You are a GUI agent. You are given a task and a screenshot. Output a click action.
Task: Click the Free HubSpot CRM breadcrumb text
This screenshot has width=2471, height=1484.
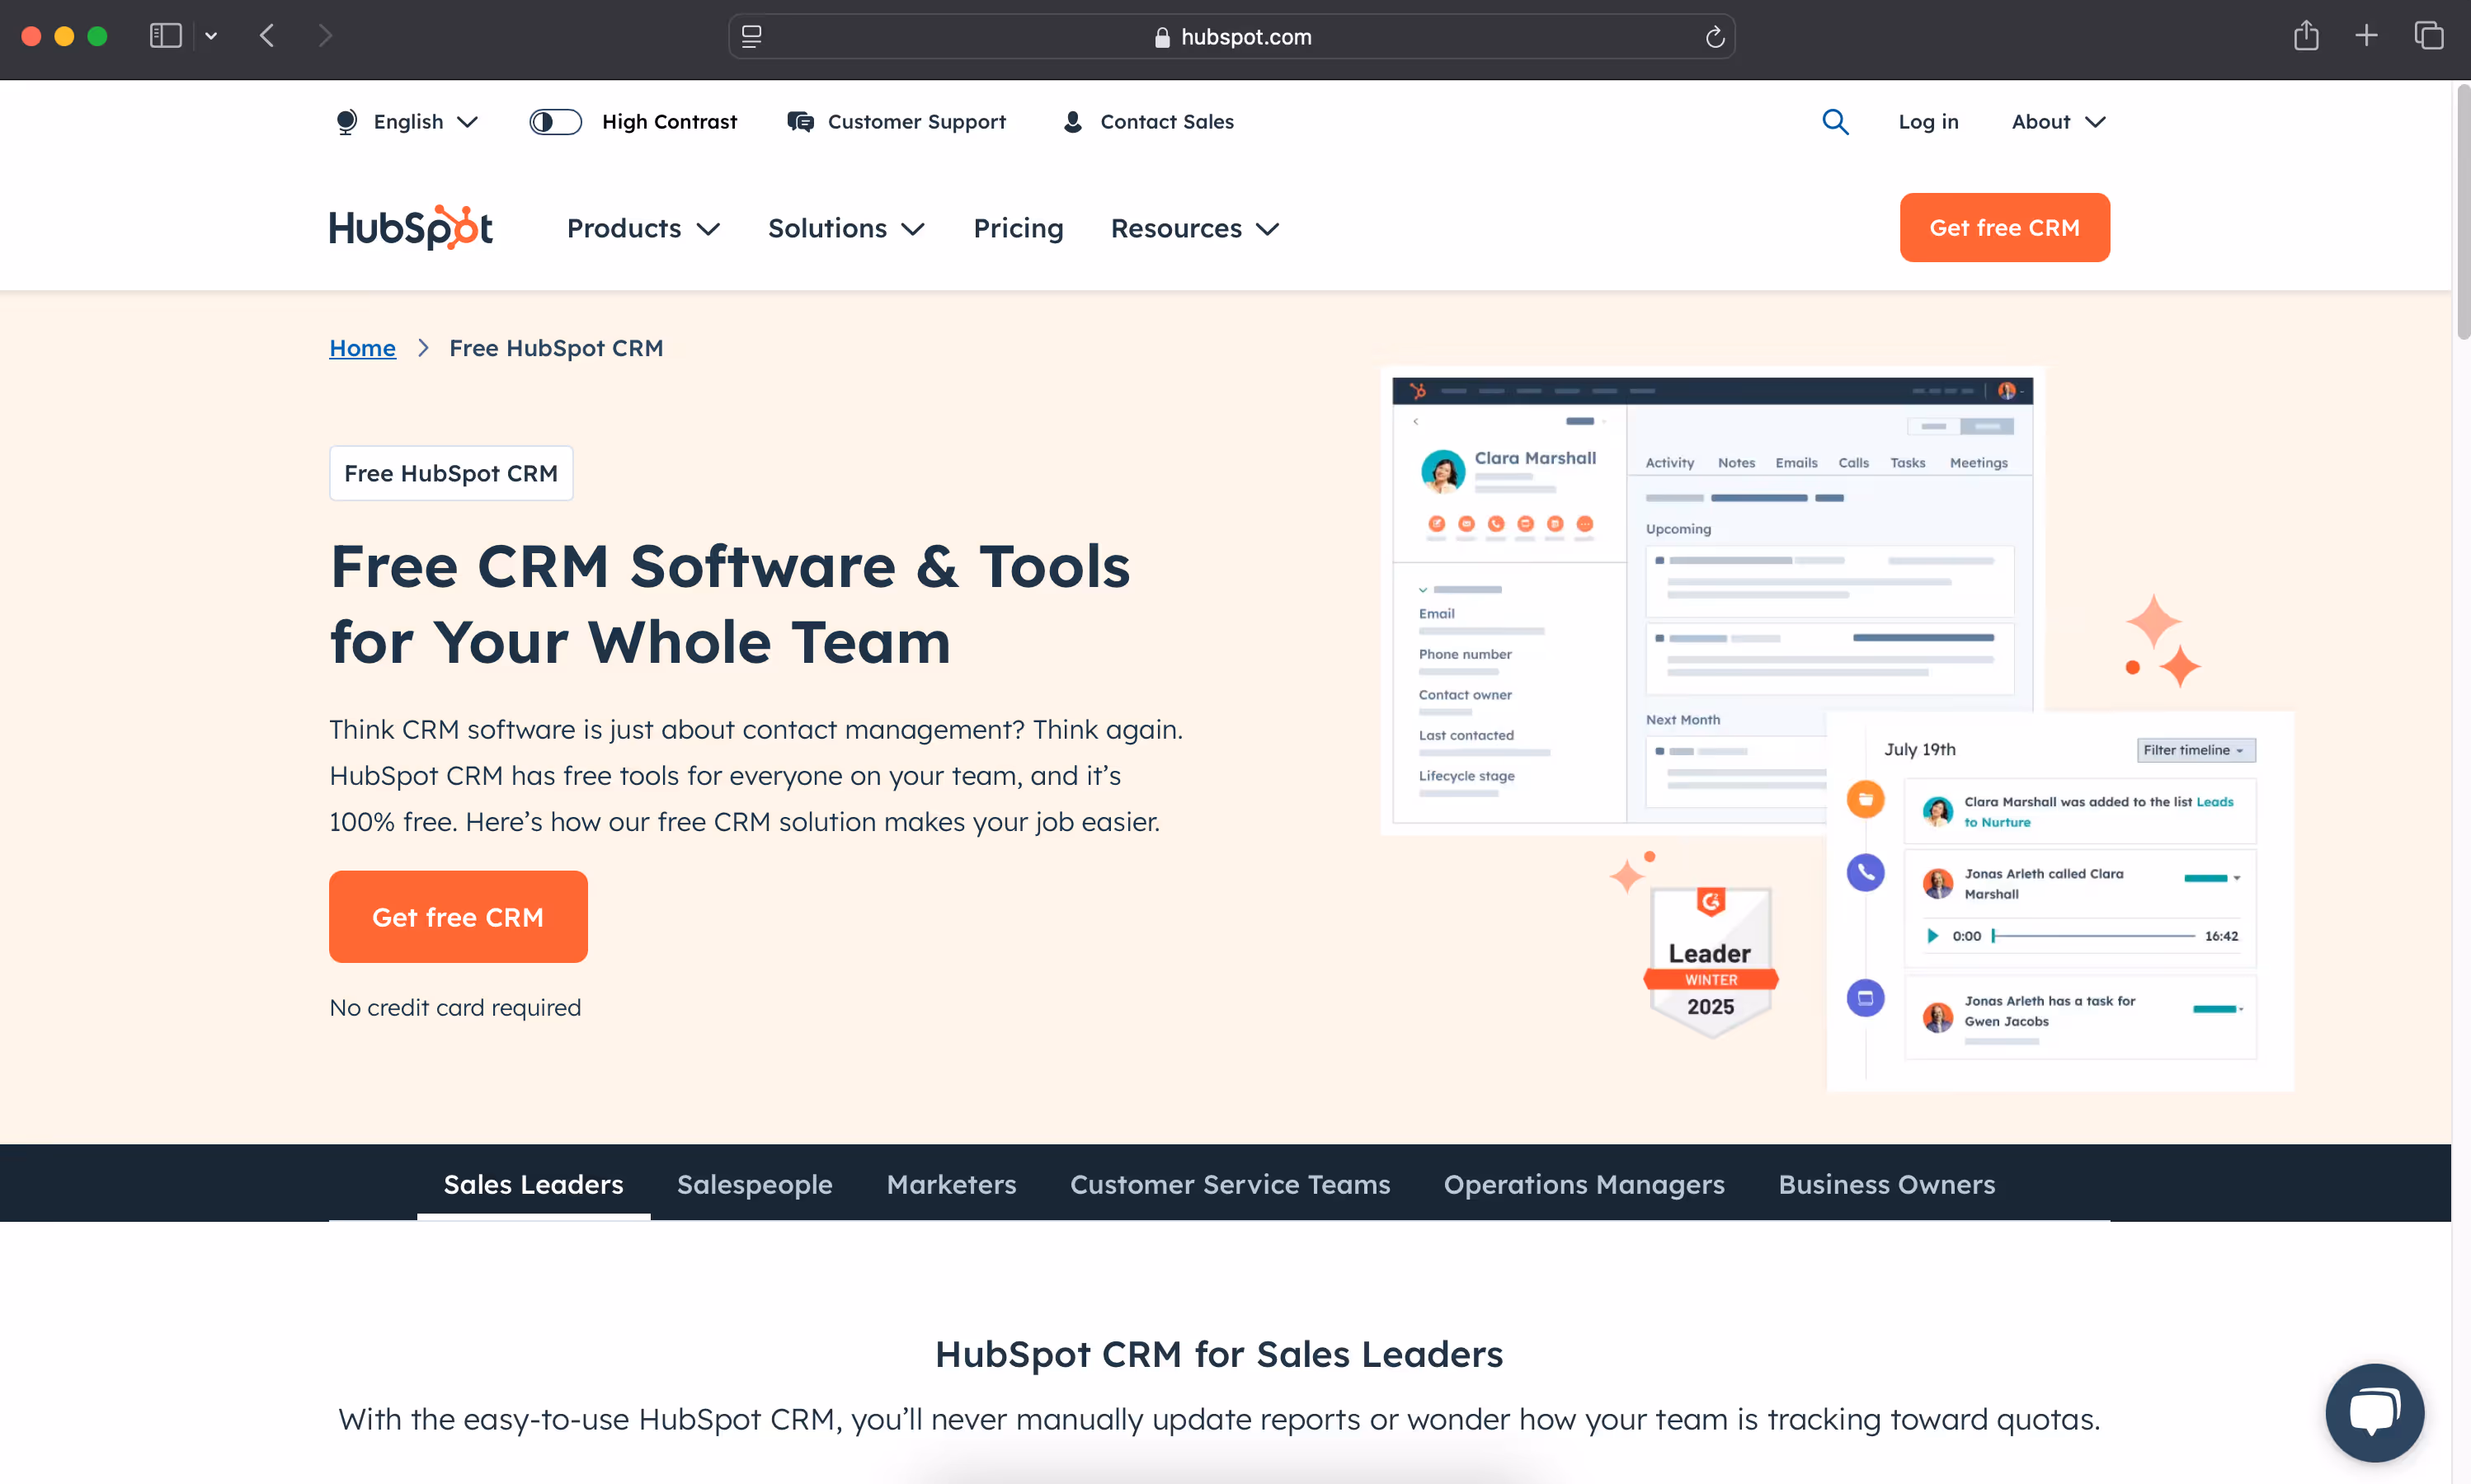(556, 348)
